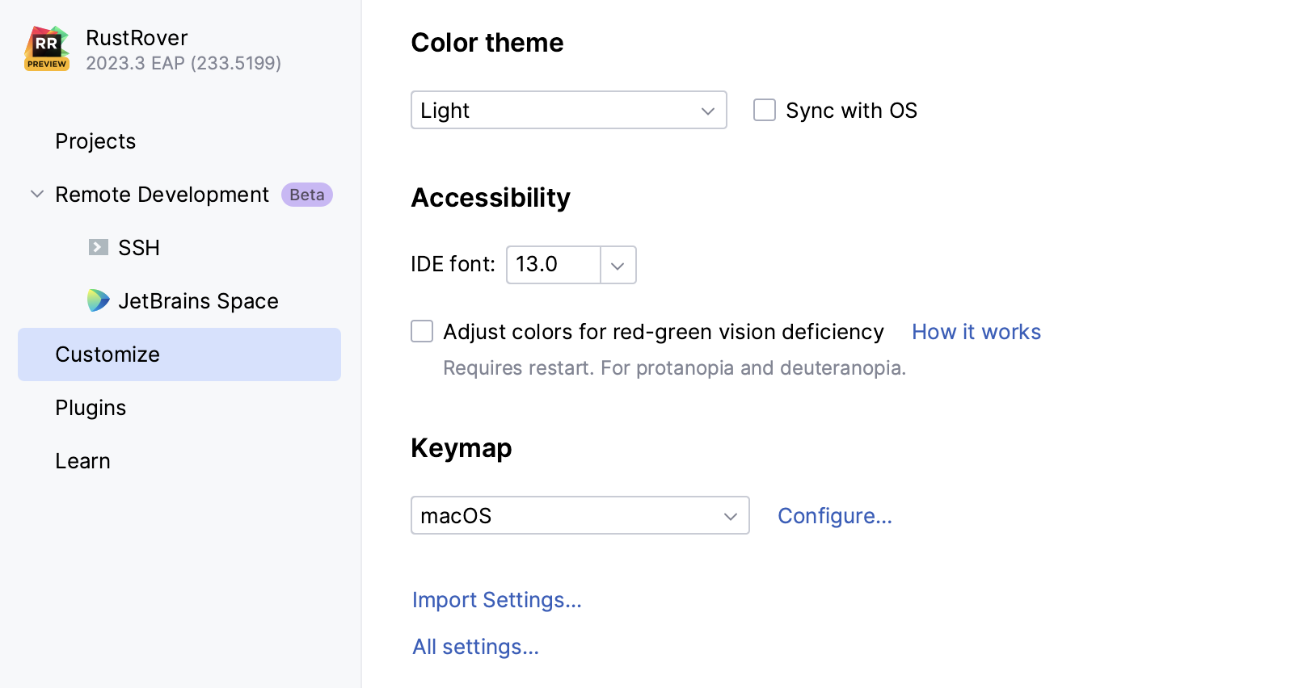This screenshot has height=688, width=1290.
Task: Click the SSH terminal icon
Action: point(99,247)
